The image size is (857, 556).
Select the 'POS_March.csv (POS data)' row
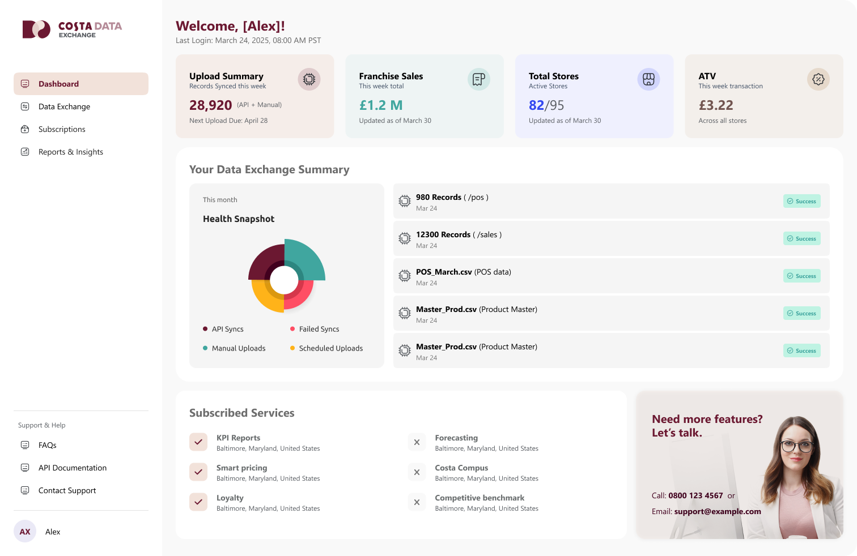(x=612, y=276)
